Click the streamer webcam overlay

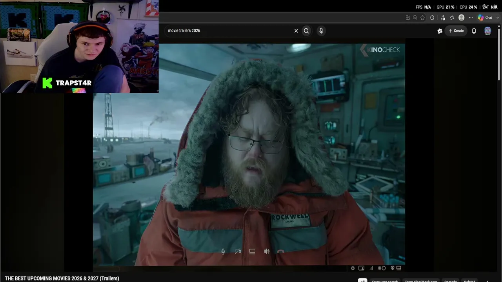(79, 46)
